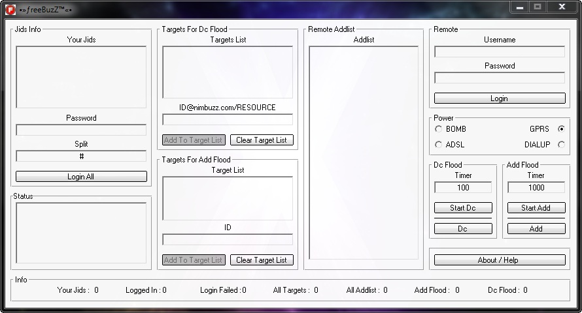Viewport: 582px width, 313px height.
Task: Start the Dc flood with Start Dc
Action: pyautogui.click(x=463, y=207)
